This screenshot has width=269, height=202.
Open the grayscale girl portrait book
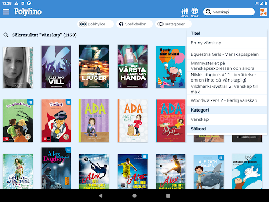coord(18,68)
